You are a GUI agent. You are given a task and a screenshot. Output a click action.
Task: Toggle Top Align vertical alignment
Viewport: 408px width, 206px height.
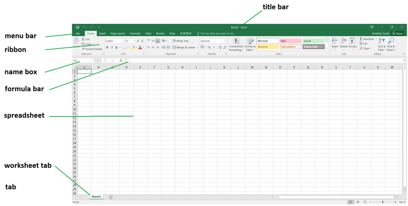(148, 41)
